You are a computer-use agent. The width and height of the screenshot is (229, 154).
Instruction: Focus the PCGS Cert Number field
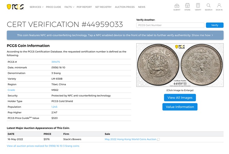[170, 25]
